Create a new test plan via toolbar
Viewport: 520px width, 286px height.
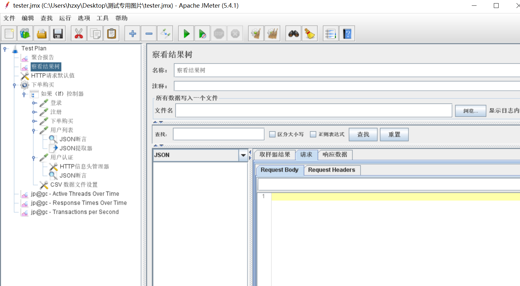point(9,33)
